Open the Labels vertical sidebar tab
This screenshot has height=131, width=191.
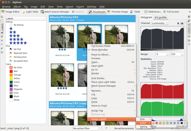click(2, 28)
